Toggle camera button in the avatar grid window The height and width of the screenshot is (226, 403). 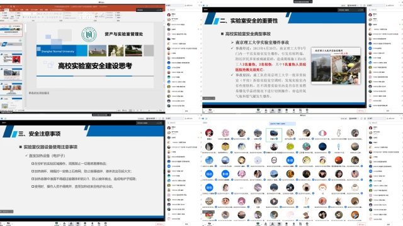(210, 223)
